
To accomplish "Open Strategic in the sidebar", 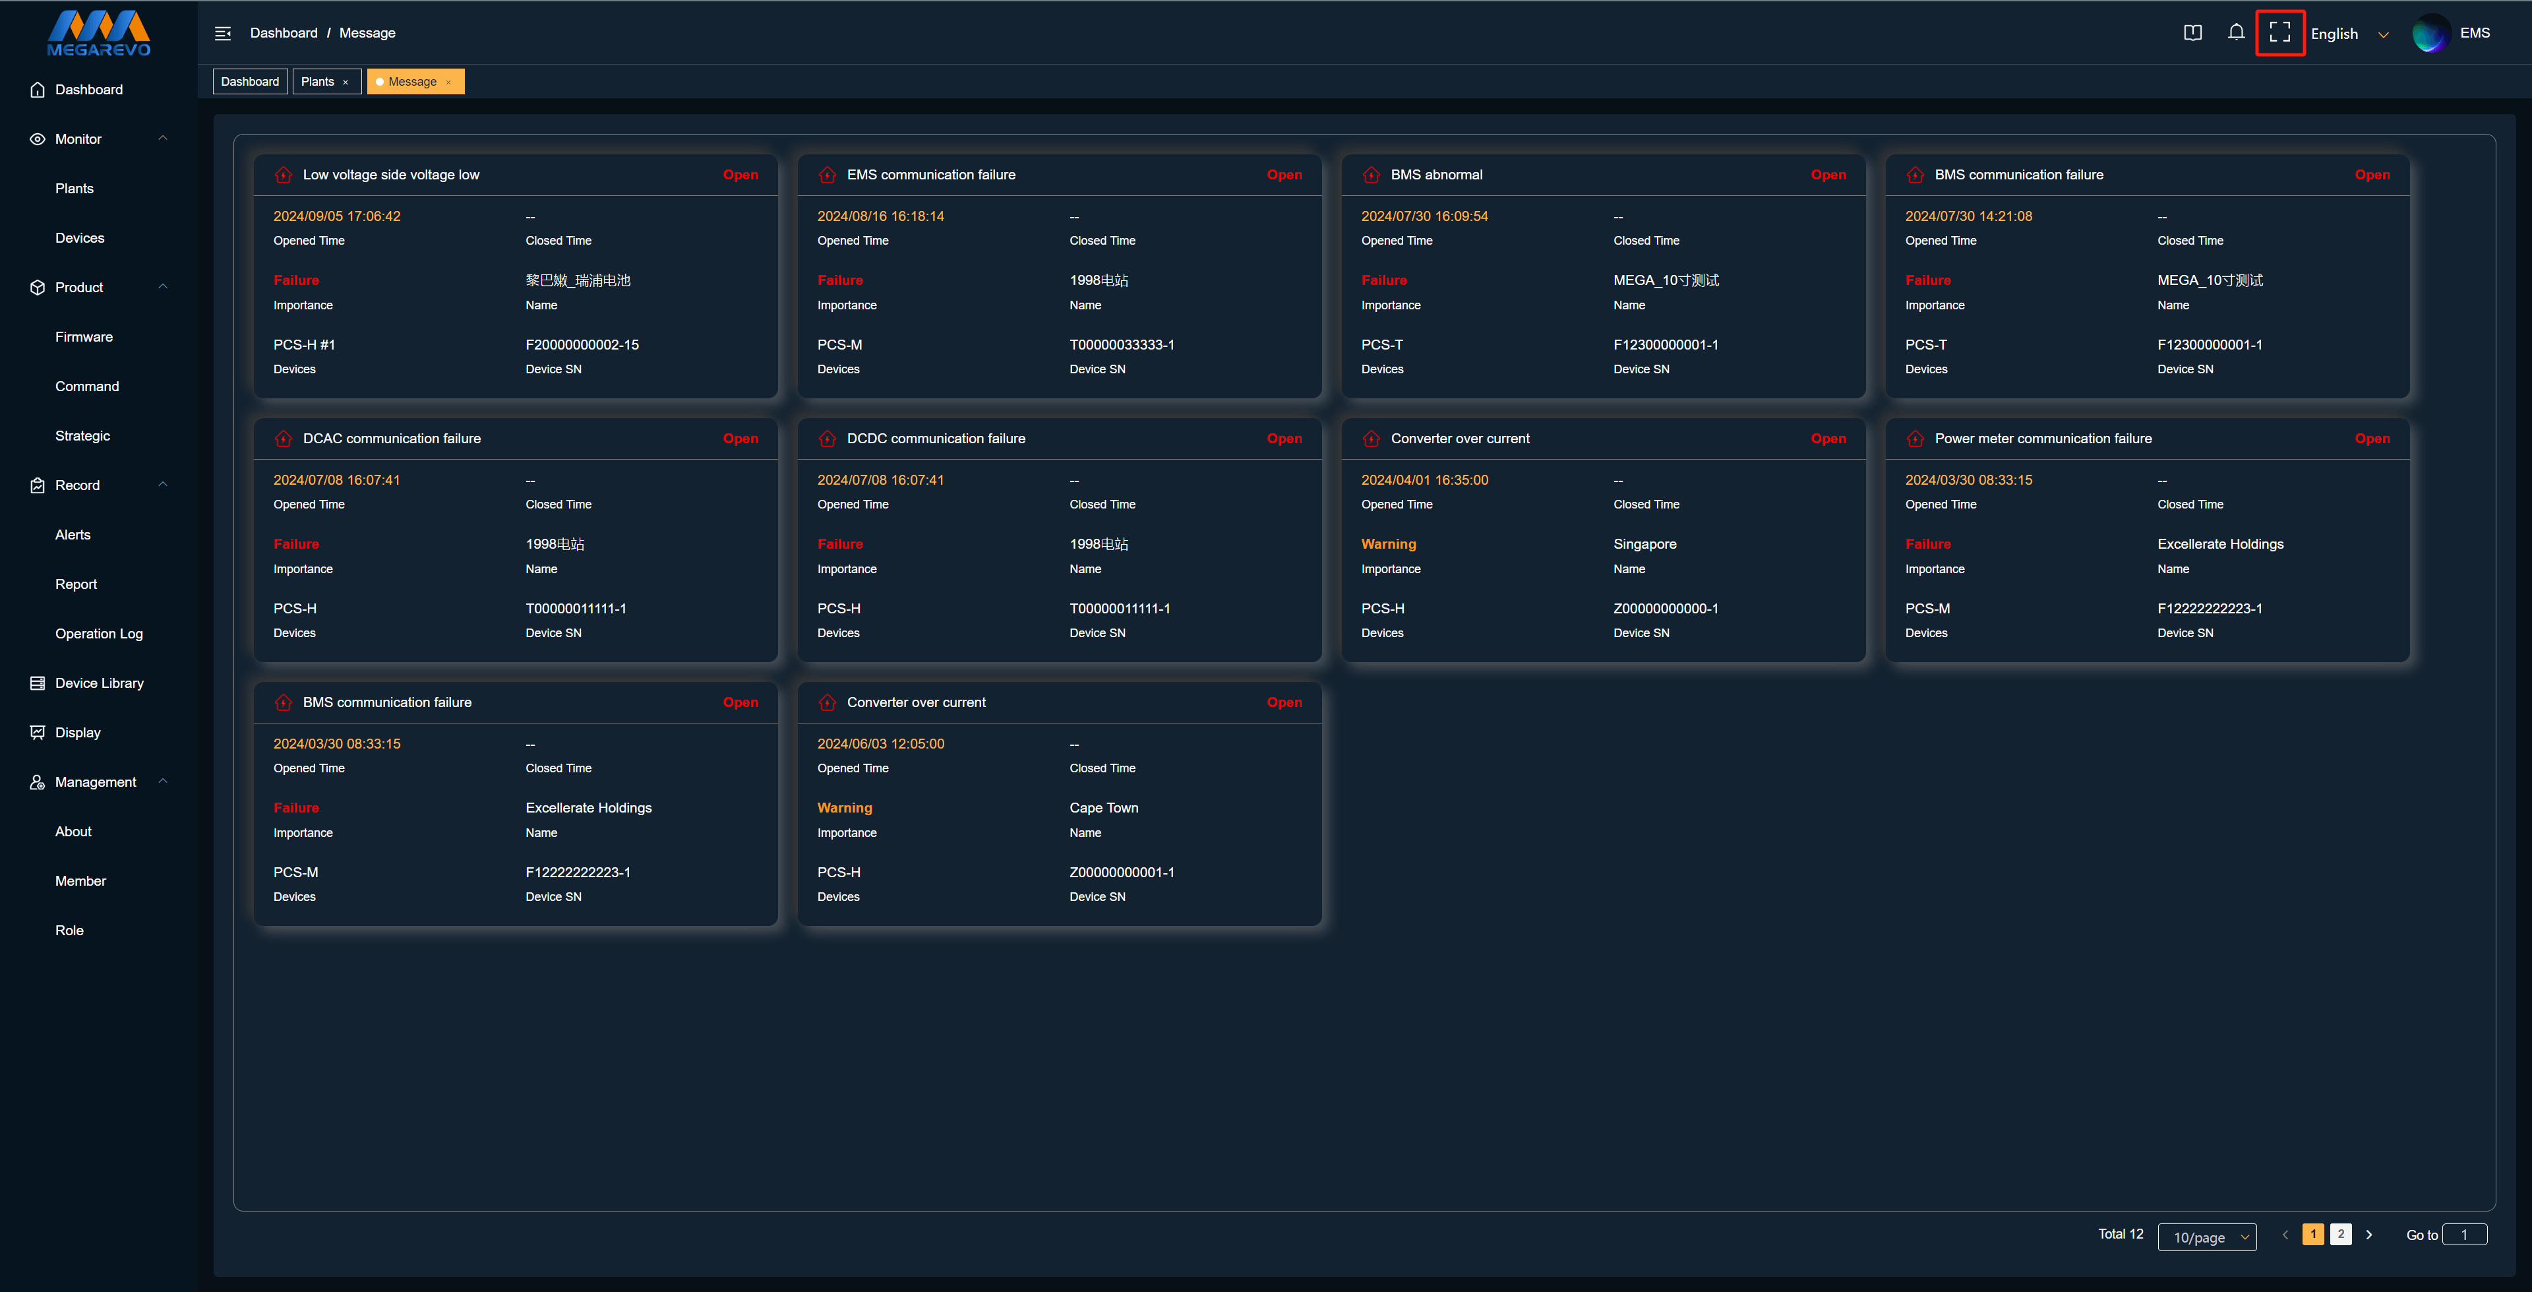I will click(x=82, y=435).
